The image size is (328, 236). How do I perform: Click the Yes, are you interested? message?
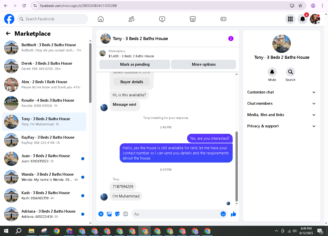pos(210,138)
